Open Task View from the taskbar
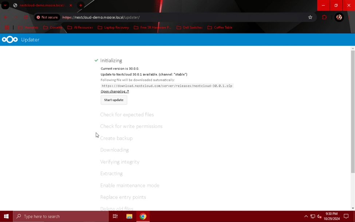The image size is (355, 222). tap(115, 216)
